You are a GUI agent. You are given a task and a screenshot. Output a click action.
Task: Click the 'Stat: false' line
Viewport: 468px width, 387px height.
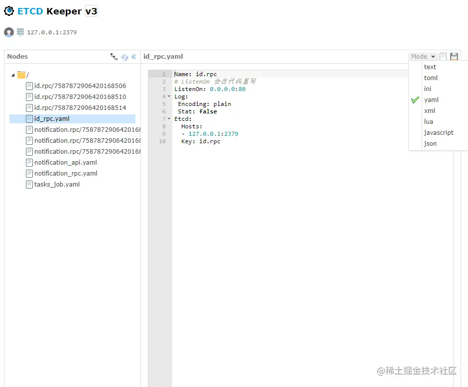click(x=197, y=111)
